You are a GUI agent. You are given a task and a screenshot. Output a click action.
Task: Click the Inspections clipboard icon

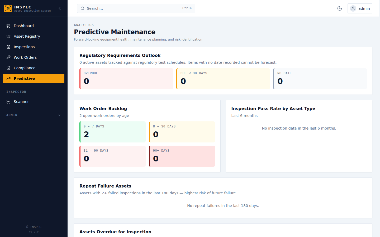[8, 47]
